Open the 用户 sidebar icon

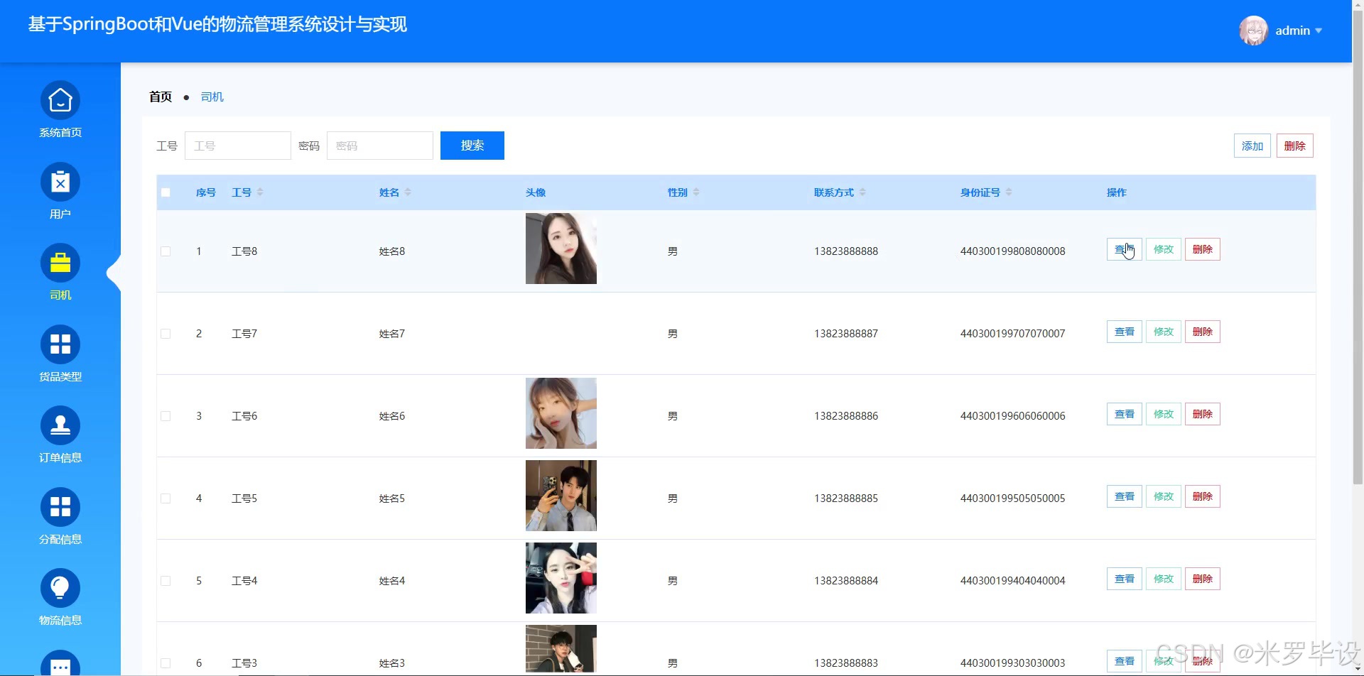tap(60, 182)
